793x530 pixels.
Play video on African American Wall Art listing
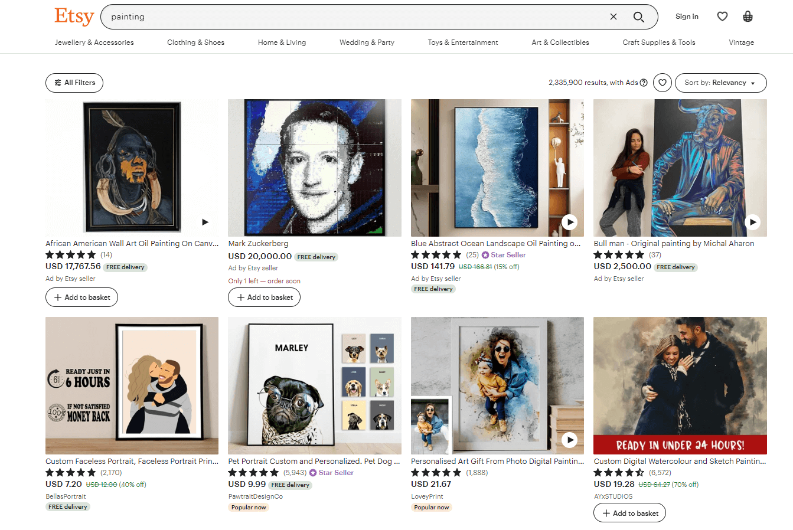pyautogui.click(x=205, y=222)
